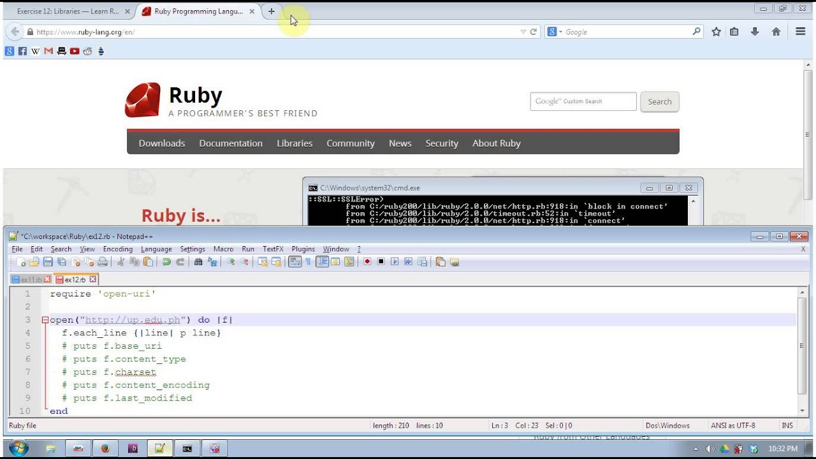This screenshot has width=816, height=459.
Task: Open Find with the binoculars icon
Action: click(198, 261)
